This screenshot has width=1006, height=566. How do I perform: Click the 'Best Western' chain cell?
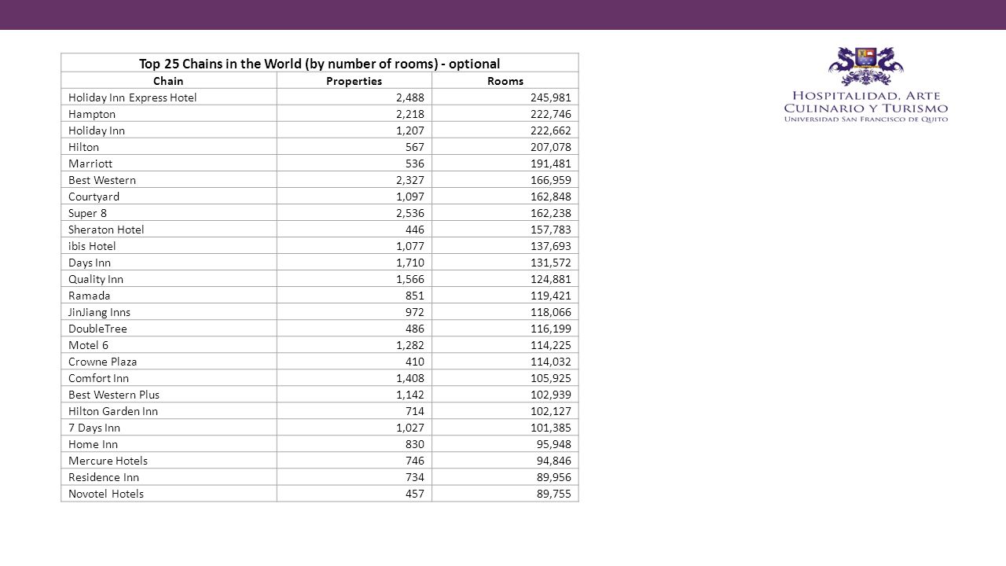[169, 180]
